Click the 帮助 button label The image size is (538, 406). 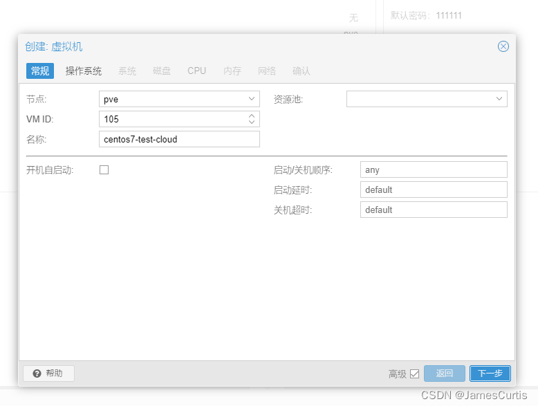55,373
